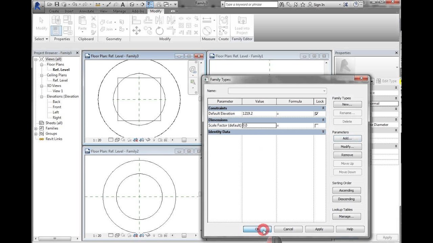433x243 pixels.
Task: Select the Move tool in the Modify ribbon
Action: pos(137,30)
